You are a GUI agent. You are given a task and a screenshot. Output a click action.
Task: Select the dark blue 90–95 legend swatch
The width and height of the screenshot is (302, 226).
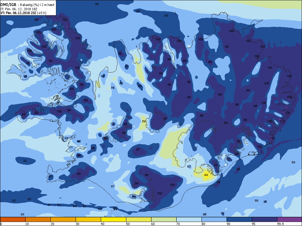[x=239, y=219]
